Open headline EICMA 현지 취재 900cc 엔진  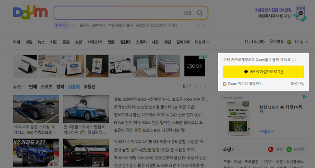tap(160, 122)
